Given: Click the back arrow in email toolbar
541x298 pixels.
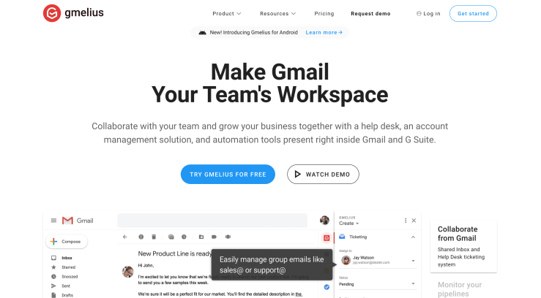Looking at the screenshot, I should (x=125, y=237).
